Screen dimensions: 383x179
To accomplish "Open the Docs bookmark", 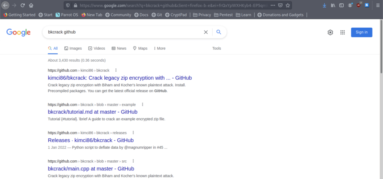I will coord(141,15).
